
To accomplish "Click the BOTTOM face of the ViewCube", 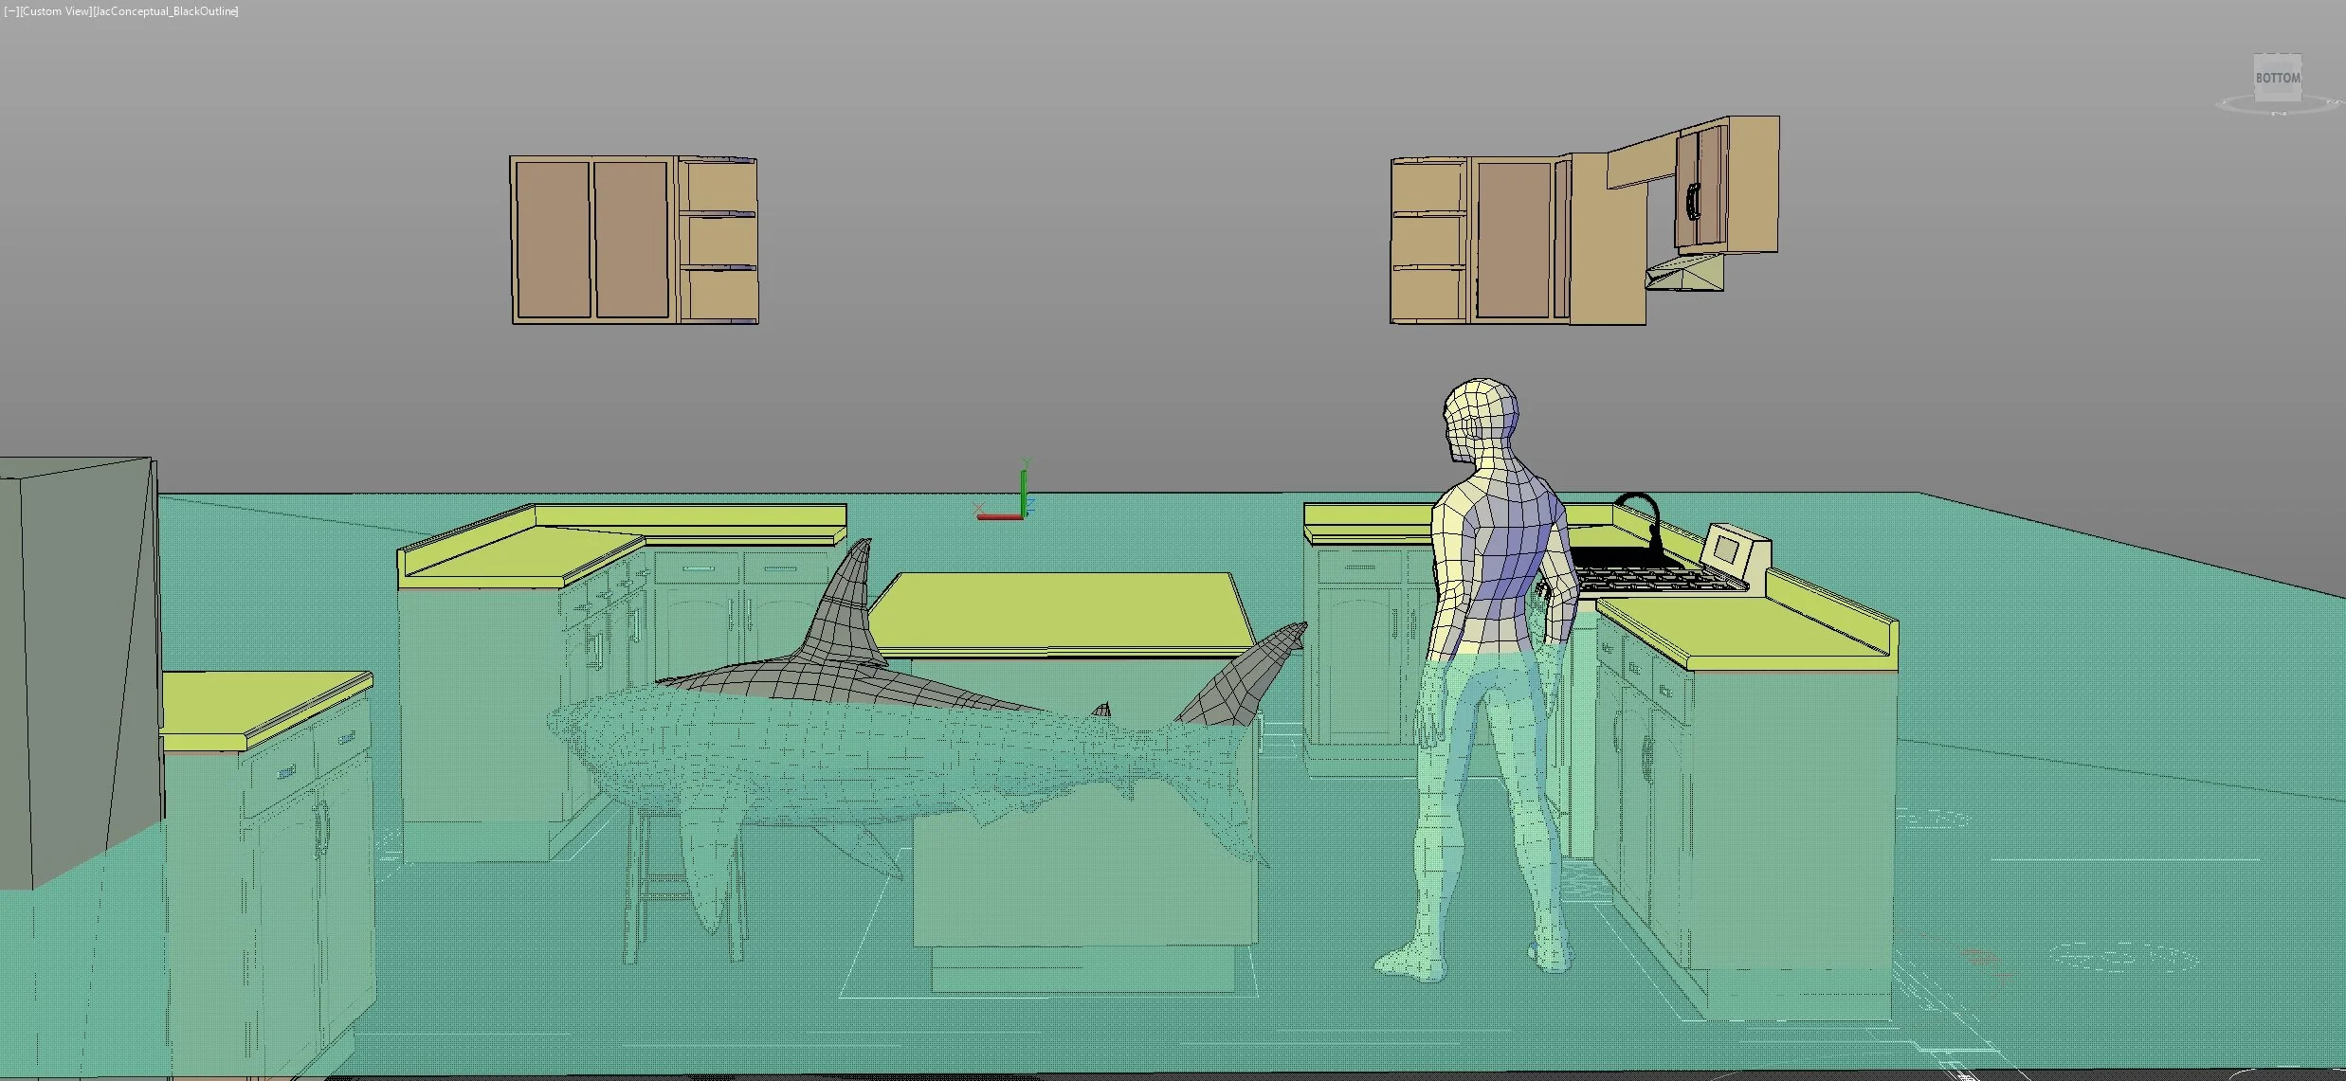I will coord(2277,78).
